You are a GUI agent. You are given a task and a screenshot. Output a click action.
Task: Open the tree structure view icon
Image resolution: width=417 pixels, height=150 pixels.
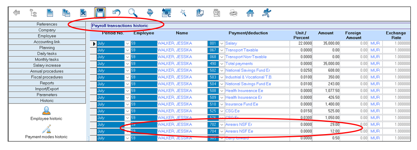click(x=33, y=13)
